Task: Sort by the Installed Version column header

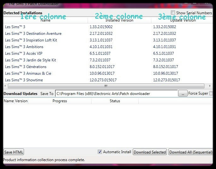Action: (120, 20)
